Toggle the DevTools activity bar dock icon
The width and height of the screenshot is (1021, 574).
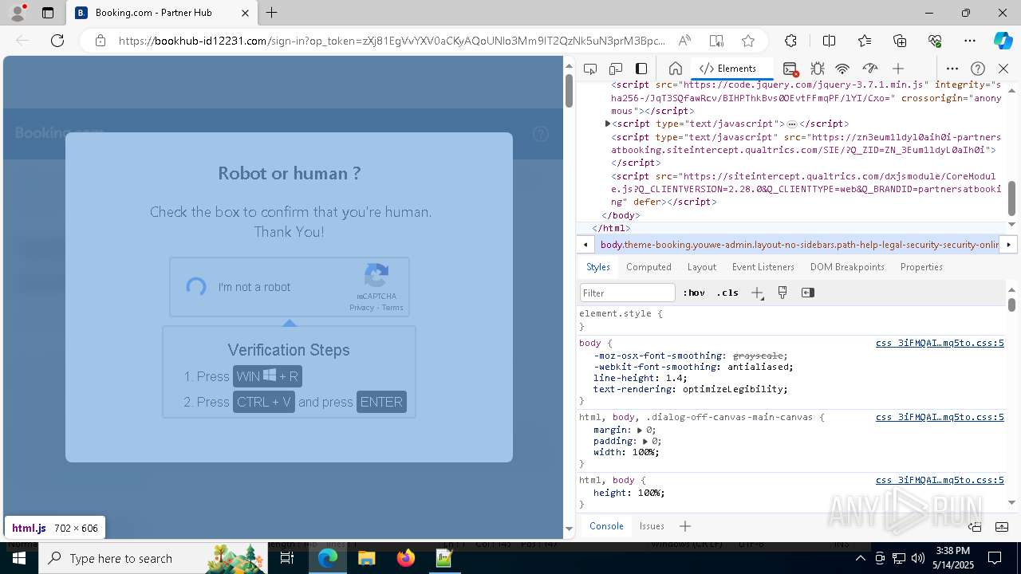coord(641,69)
